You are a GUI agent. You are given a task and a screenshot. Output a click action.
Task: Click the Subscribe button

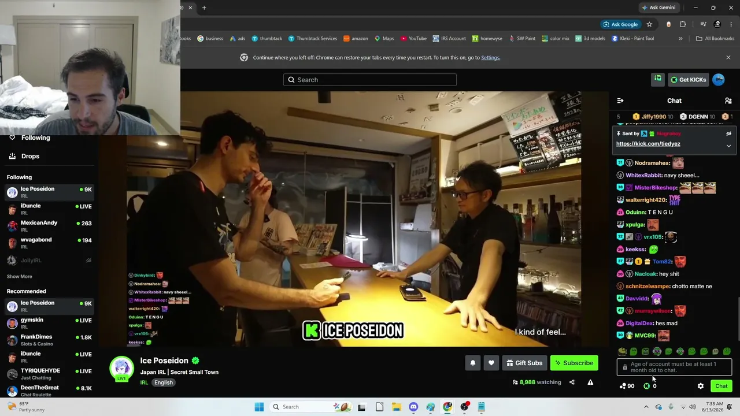click(x=574, y=363)
